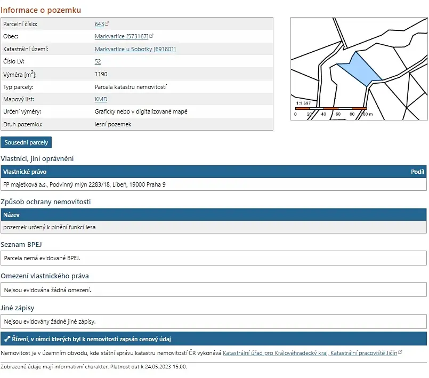Open the Markvartice [573167] municipality link
Image resolution: width=429 pixels, height=378 pixels.
coord(121,36)
